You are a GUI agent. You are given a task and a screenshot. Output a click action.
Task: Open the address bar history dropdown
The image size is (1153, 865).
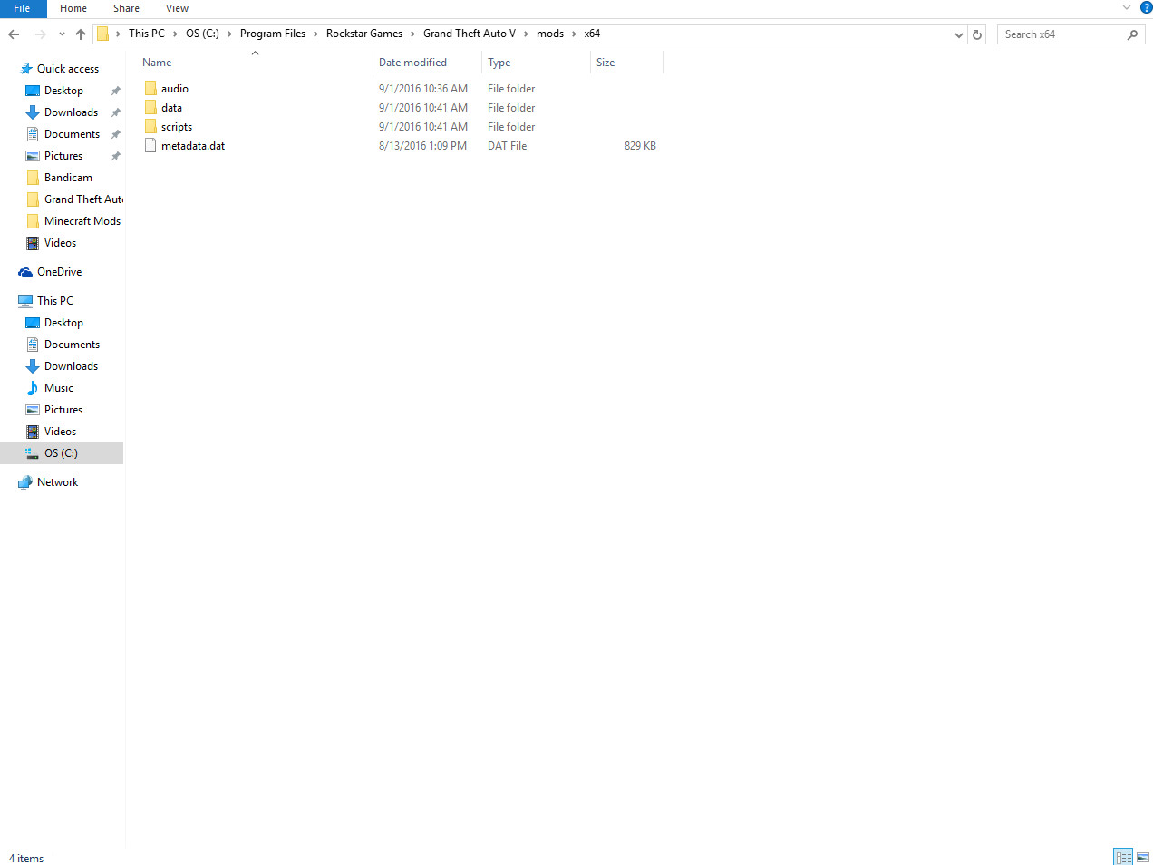959,34
